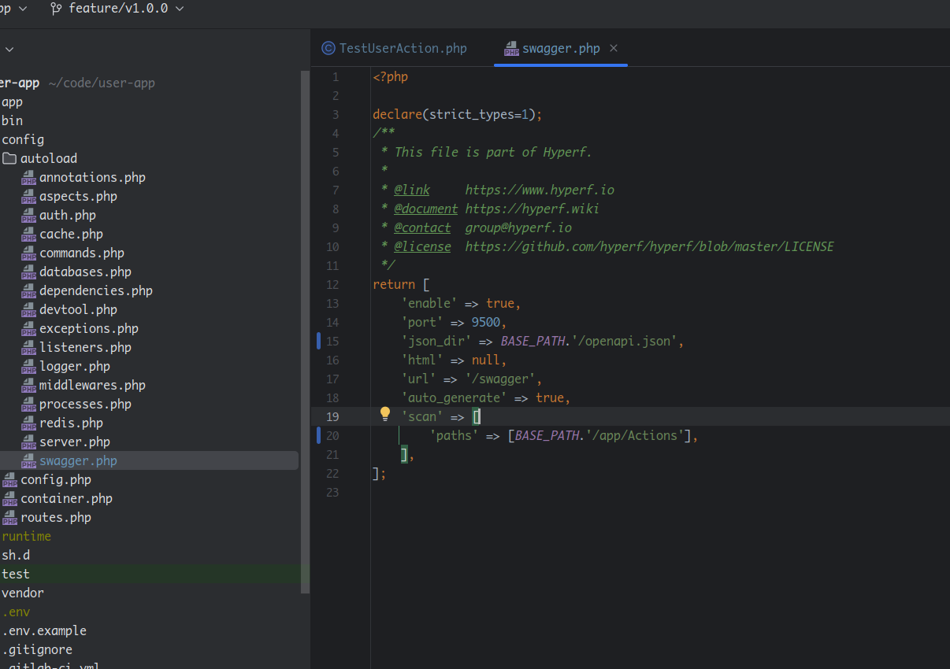Click the annotations.php file icon
This screenshot has width=950, height=669.
tap(29, 178)
